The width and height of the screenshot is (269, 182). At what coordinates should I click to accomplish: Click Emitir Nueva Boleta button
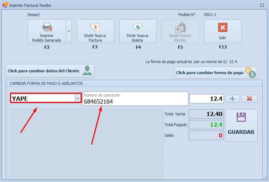(x=138, y=31)
